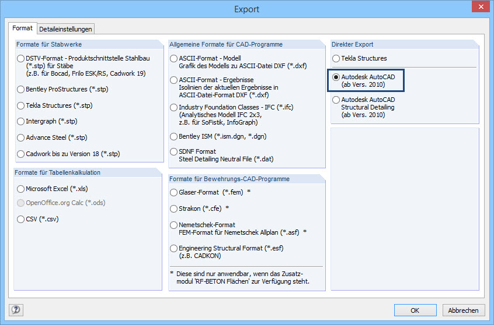
Task: Pick the Glaser-Format (*.fem) option
Action: (174, 192)
